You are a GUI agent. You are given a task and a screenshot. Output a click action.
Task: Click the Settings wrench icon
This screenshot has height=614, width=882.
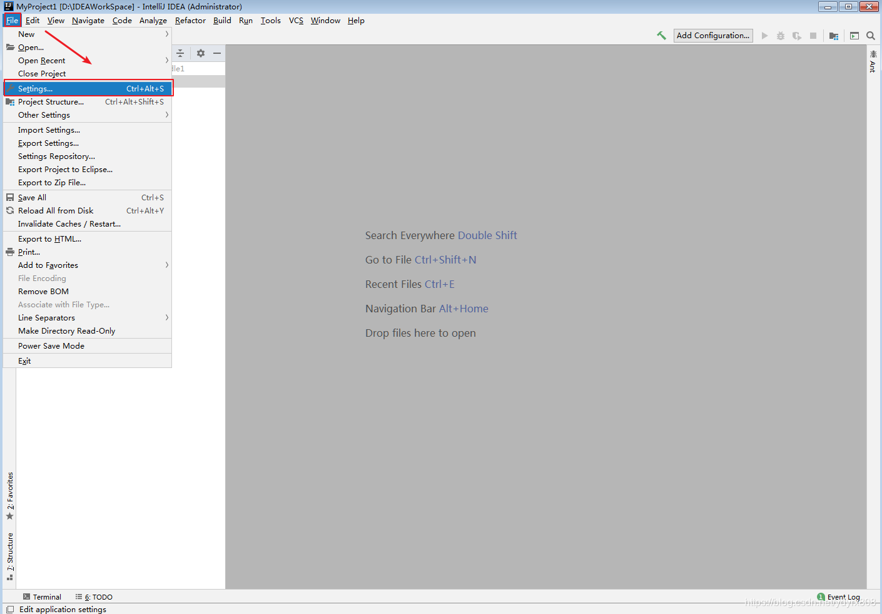pyautogui.click(x=10, y=88)
